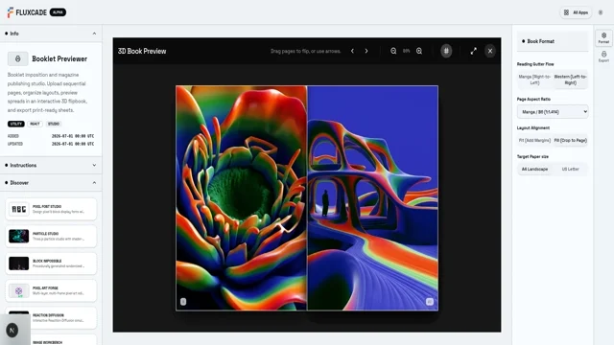614x345 pixels.
Task: Open Particle Studio from Discover list
Action: pyautogui.click(x=51, y=237)
